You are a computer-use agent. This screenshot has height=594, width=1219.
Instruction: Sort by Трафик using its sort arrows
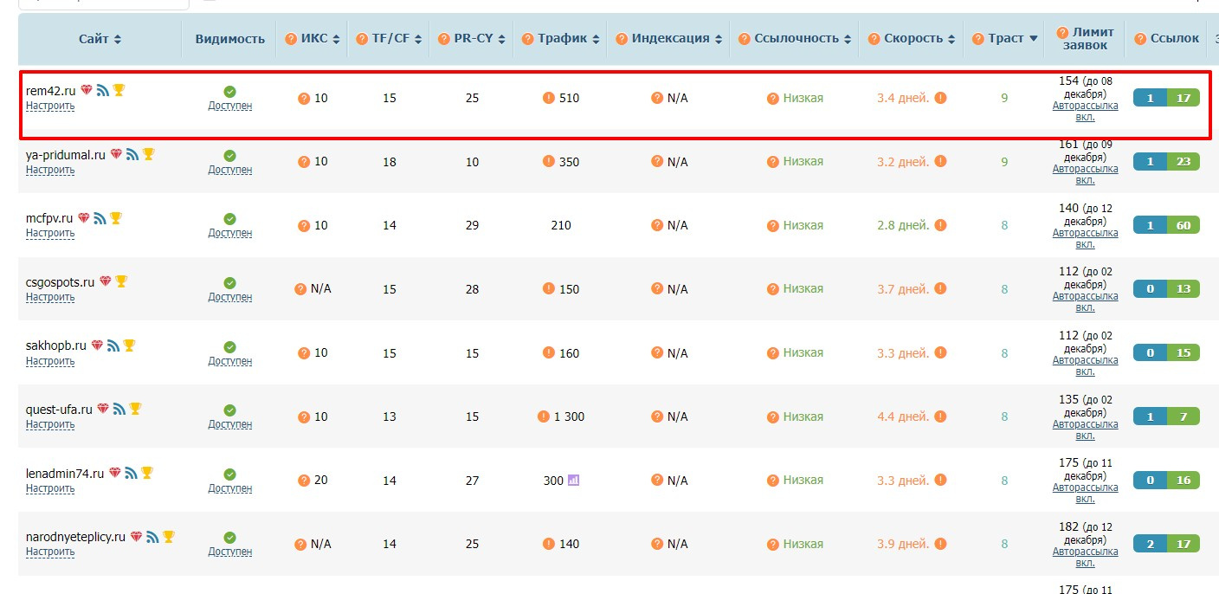tap(596, 39)
